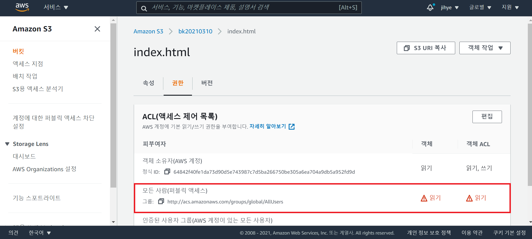Open 계정에 대한 퍼블릭 액세스 차단 설정
This screenshot has height=239, width=532.
[x=53, y=122]
